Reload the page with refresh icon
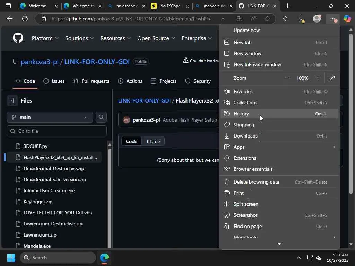The width and height of the screenshot is (355, 266). click(25, 19)
